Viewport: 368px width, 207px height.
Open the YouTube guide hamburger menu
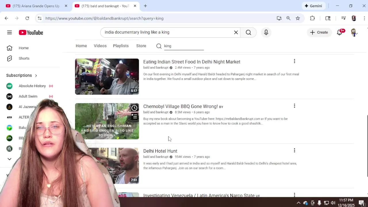(9, 32)
